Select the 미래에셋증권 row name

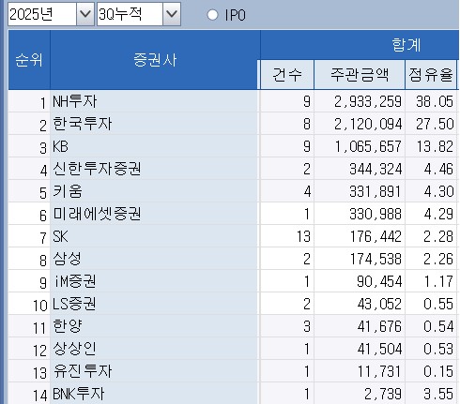click(x=97, y=214)
